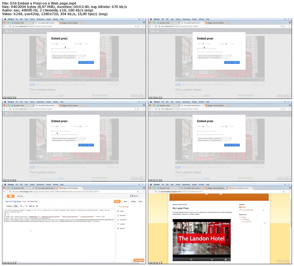Image resolution: width=294 pixels, height=266 pixels.
Task: Click the orange Blogger logo icon
Action: (11, 196)
